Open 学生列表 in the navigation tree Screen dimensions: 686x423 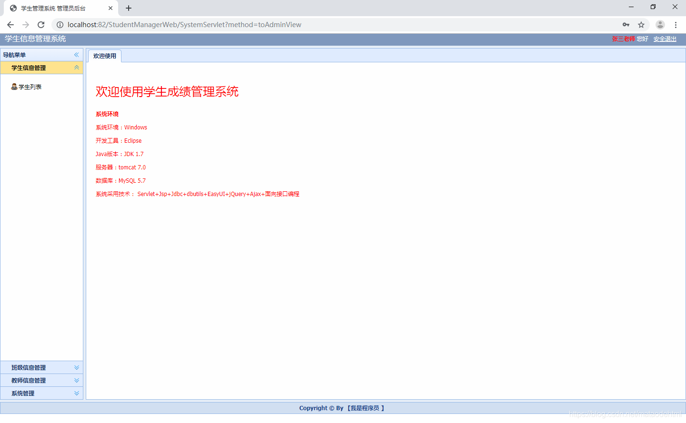click(30, 87)
